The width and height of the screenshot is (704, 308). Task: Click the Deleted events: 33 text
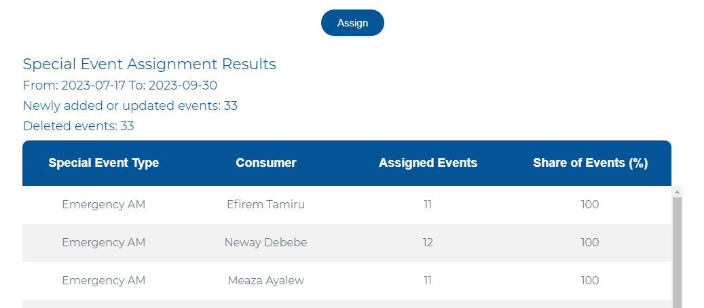(79, 126)
